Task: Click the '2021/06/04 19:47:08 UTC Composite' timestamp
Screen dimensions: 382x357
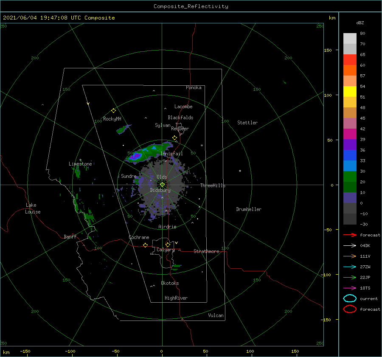Action: tap(59, 18)
